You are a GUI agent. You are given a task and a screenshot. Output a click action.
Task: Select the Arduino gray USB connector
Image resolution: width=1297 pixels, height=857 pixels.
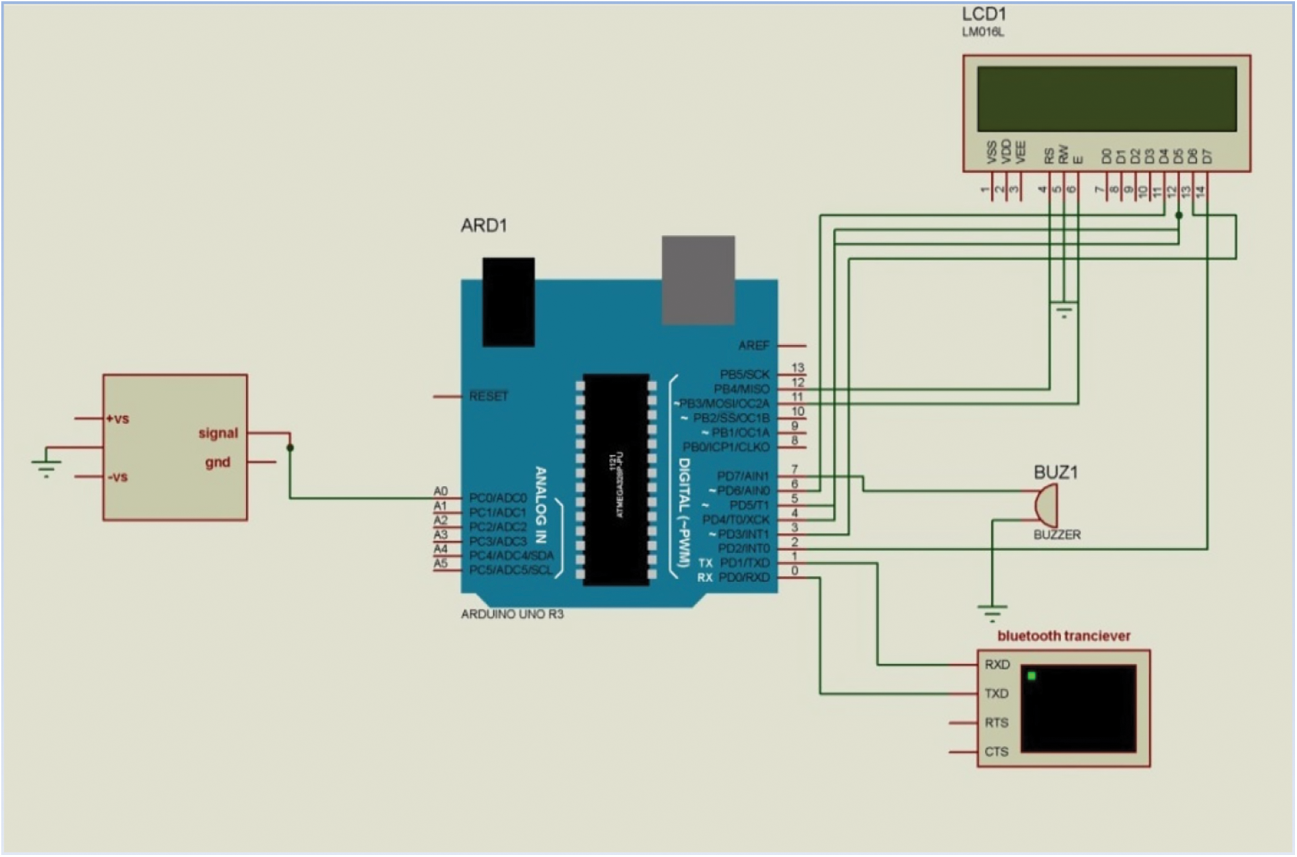(698, 280)
